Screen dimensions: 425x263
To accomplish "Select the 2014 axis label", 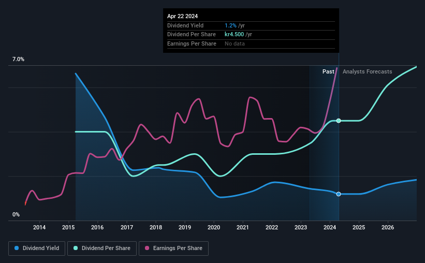I will [x=39, y=227].
